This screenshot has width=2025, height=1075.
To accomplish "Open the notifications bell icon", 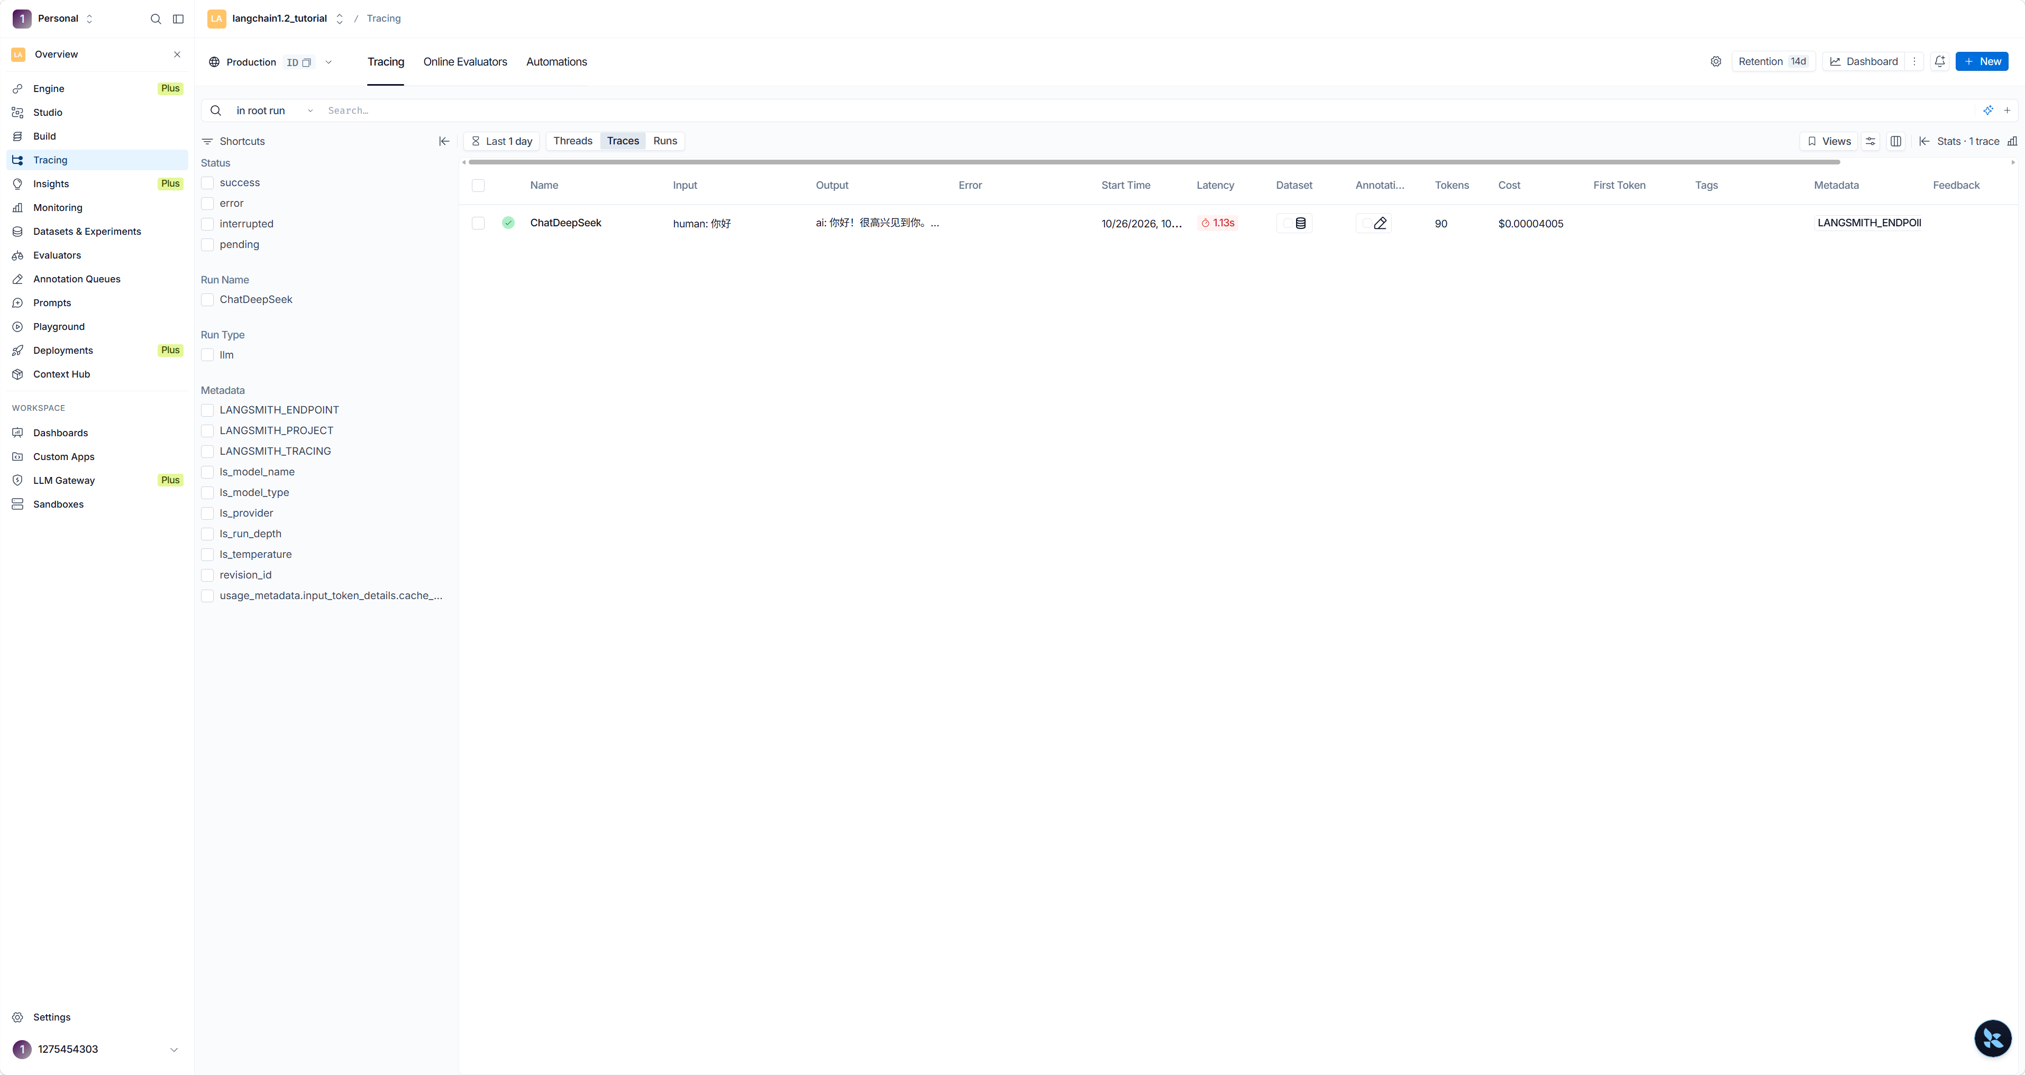I will 1940,61.
